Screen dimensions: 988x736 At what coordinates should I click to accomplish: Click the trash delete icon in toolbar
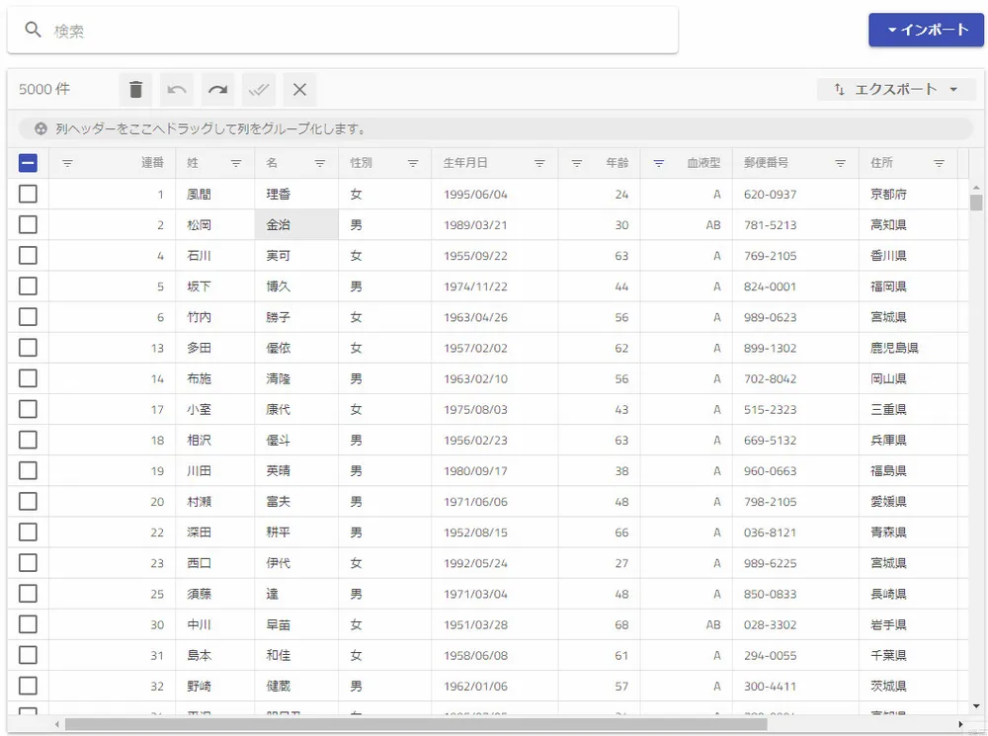point(136,90)
